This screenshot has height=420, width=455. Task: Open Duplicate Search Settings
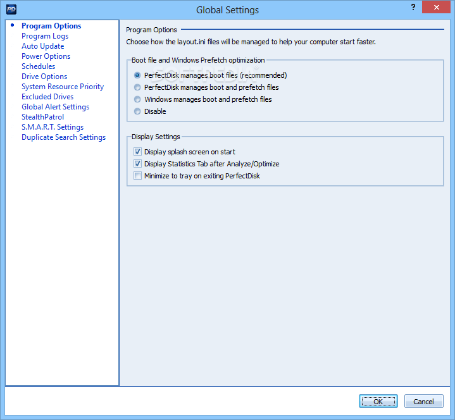(63, 137)
